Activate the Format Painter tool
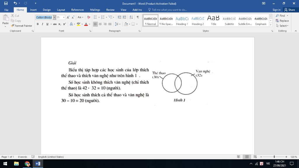Image resolution: width=299 pixels, height=168 pixels. coord(22,26)
